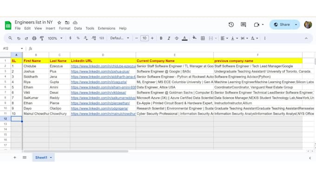Open version history clock icon
316x178 pixels.
coord(231,25)
